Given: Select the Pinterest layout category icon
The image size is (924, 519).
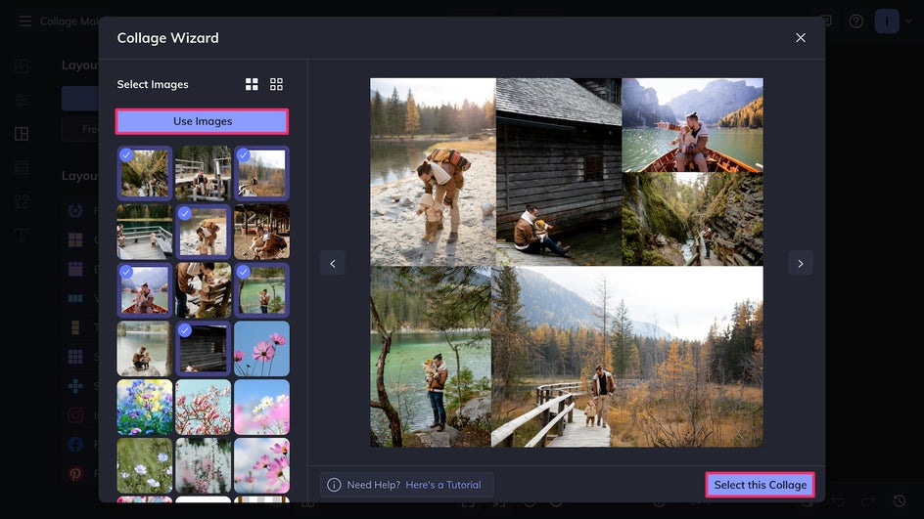Looking at the screenshot, I should point(75,473).
